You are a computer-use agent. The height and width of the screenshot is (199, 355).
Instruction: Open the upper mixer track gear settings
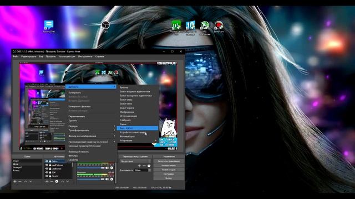pyautogui.click(x=111, y=168)
